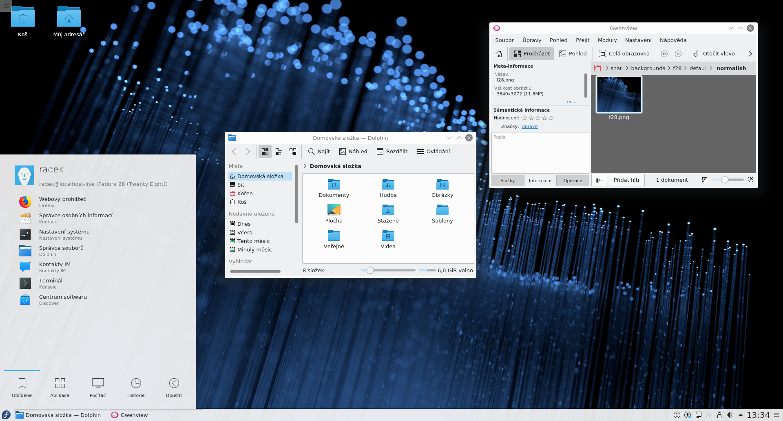This screenshot has width=783, height=421.
Task: Switch to the Informace sidebar tab
Action: (x=540, y=181)
